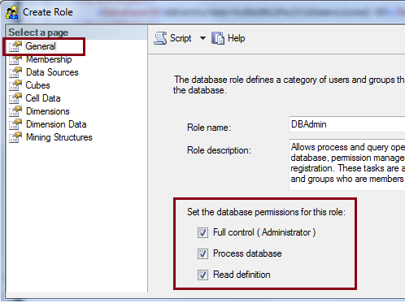The height and width of the screenshot is (303, 405).
Task: Click the General page icon
Action: (15, 46)
